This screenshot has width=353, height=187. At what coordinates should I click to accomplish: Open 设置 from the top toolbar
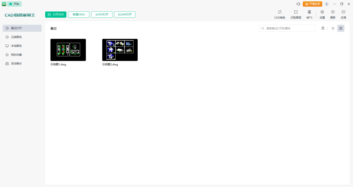pyautogui.click(x=322, y=14)
